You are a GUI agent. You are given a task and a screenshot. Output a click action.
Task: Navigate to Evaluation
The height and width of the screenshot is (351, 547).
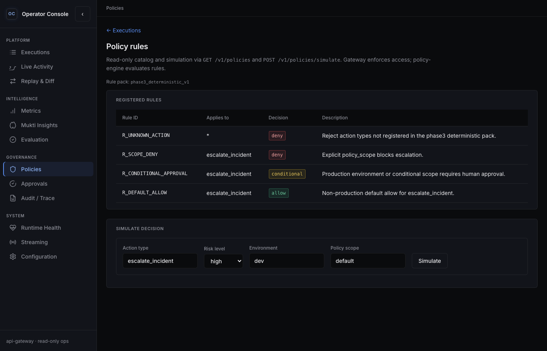click(x=48, y=140)
